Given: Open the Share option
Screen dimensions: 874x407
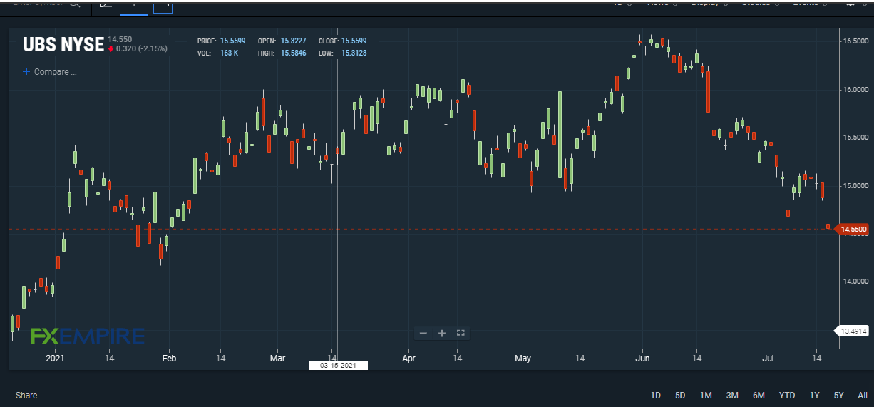Looking at the screenshot, I should coord(26,395).
